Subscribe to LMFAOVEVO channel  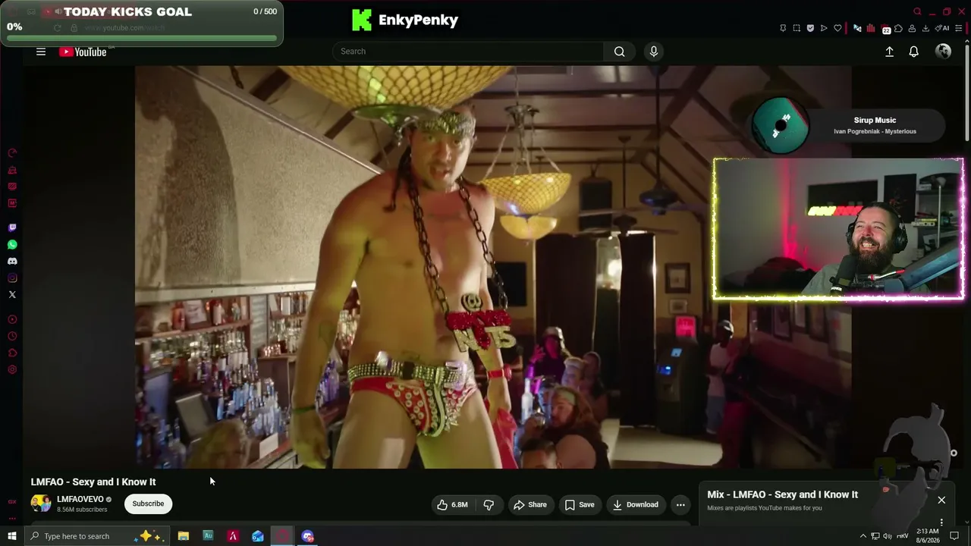tap(148, 504)
